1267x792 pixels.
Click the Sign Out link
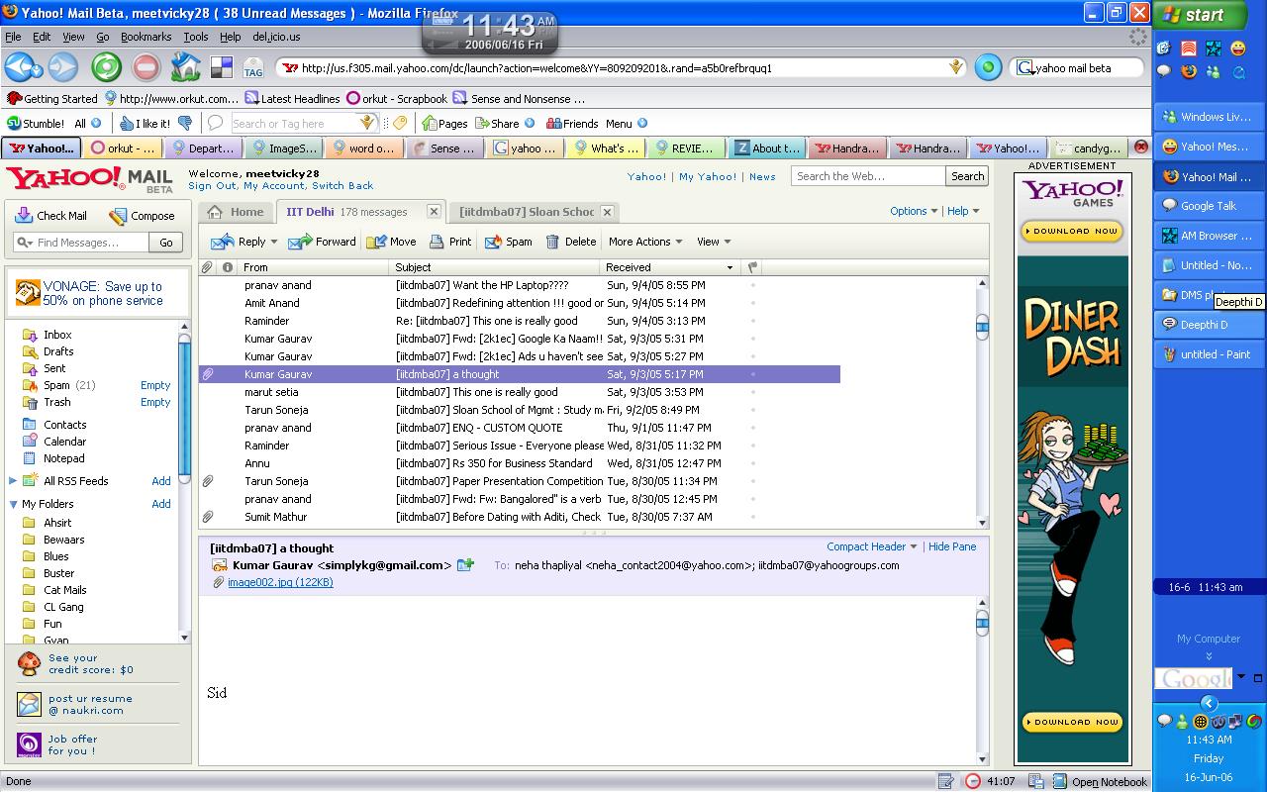click(x=213, y=186)
